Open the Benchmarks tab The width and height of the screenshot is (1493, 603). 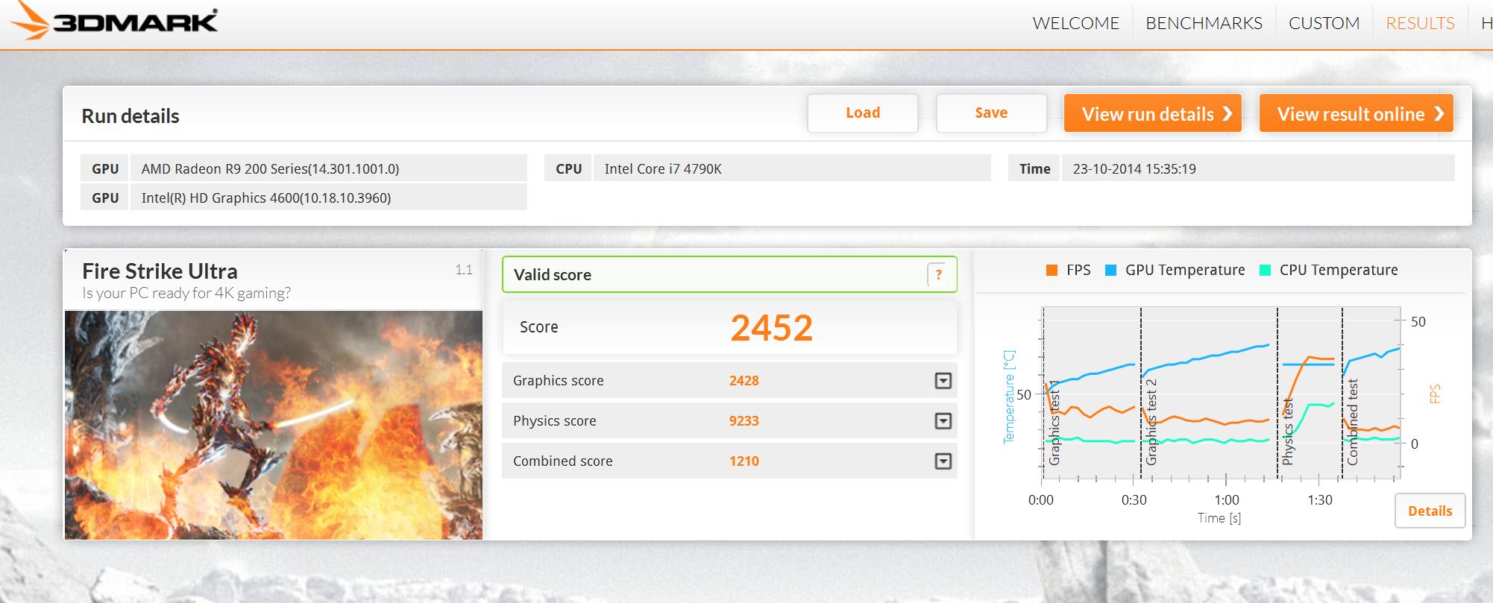click(1204, 23)
